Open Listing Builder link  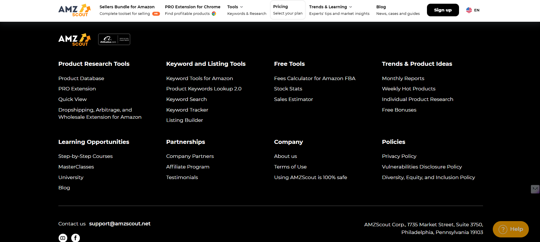click(x=185, y=120)
